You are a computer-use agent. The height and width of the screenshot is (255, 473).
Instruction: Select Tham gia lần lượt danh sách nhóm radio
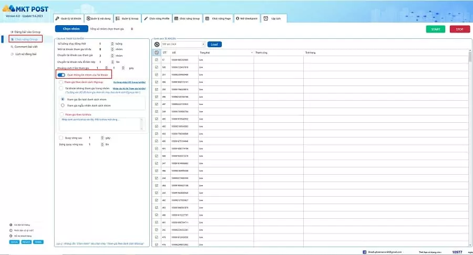click(x=63, y=99)
